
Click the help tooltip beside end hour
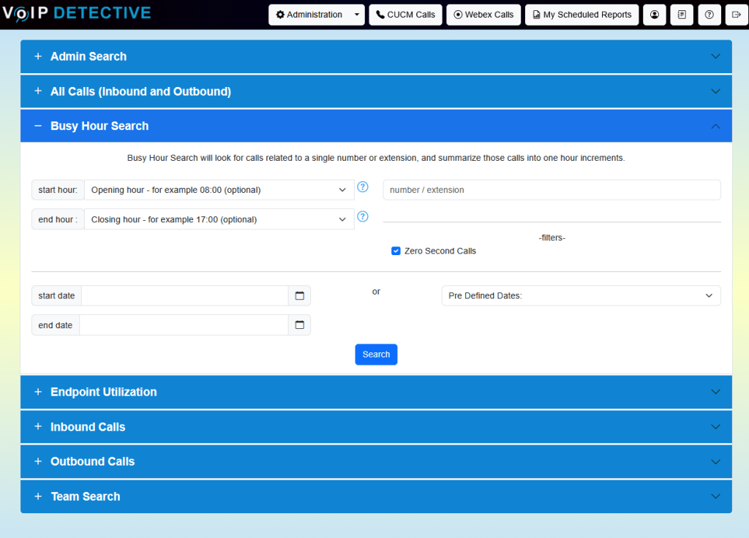363,216
